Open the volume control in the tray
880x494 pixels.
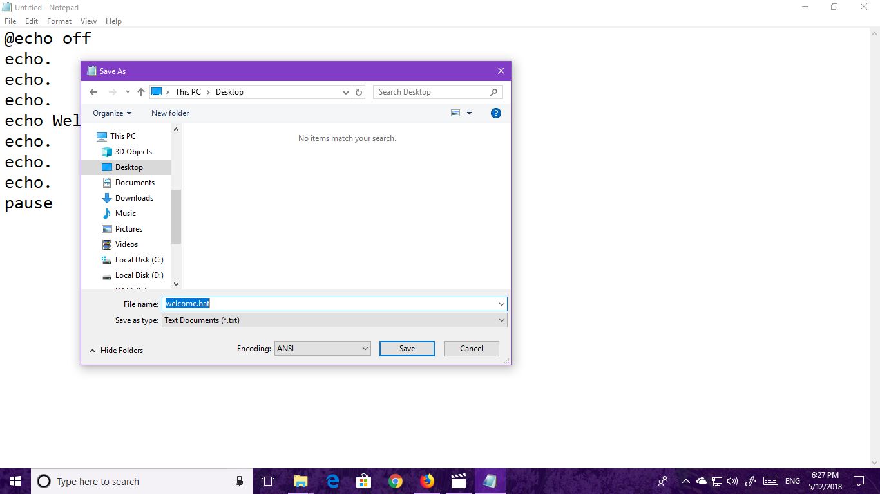point(732,480)
